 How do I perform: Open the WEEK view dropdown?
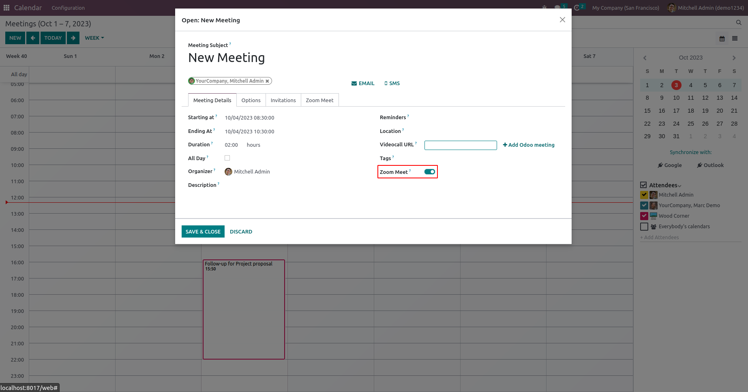(x=94, y=38)
